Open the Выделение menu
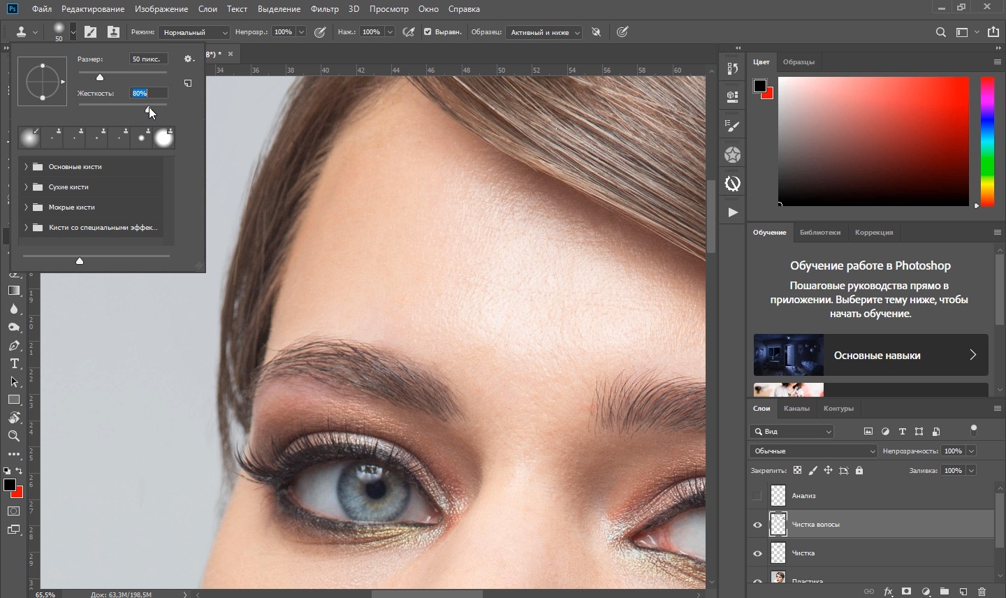Screen dimensions: 1006x598 click(279, 9)
